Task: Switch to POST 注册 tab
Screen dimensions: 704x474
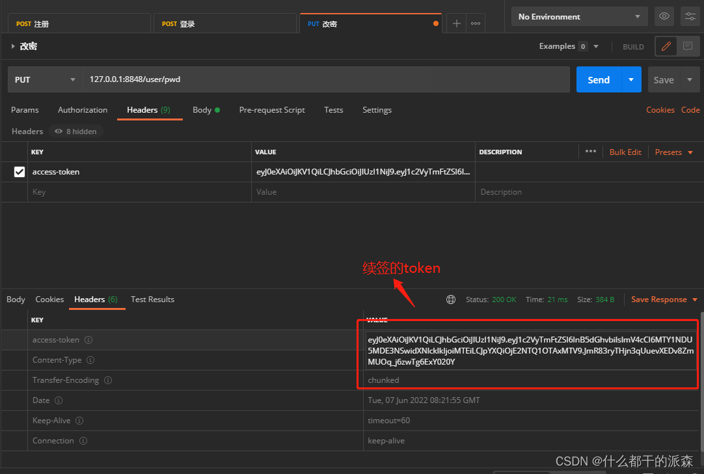Action: point(79,24)
